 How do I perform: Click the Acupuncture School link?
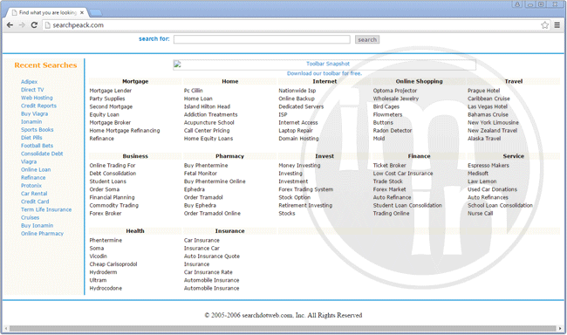pos(209,122)
